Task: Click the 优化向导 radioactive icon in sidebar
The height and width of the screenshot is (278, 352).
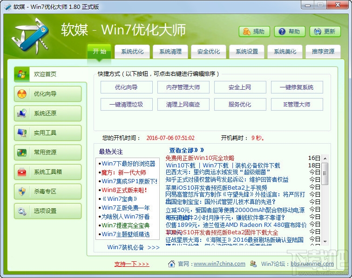Action: tap(22, 94)
